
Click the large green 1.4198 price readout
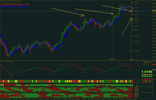tap(147, 72)
